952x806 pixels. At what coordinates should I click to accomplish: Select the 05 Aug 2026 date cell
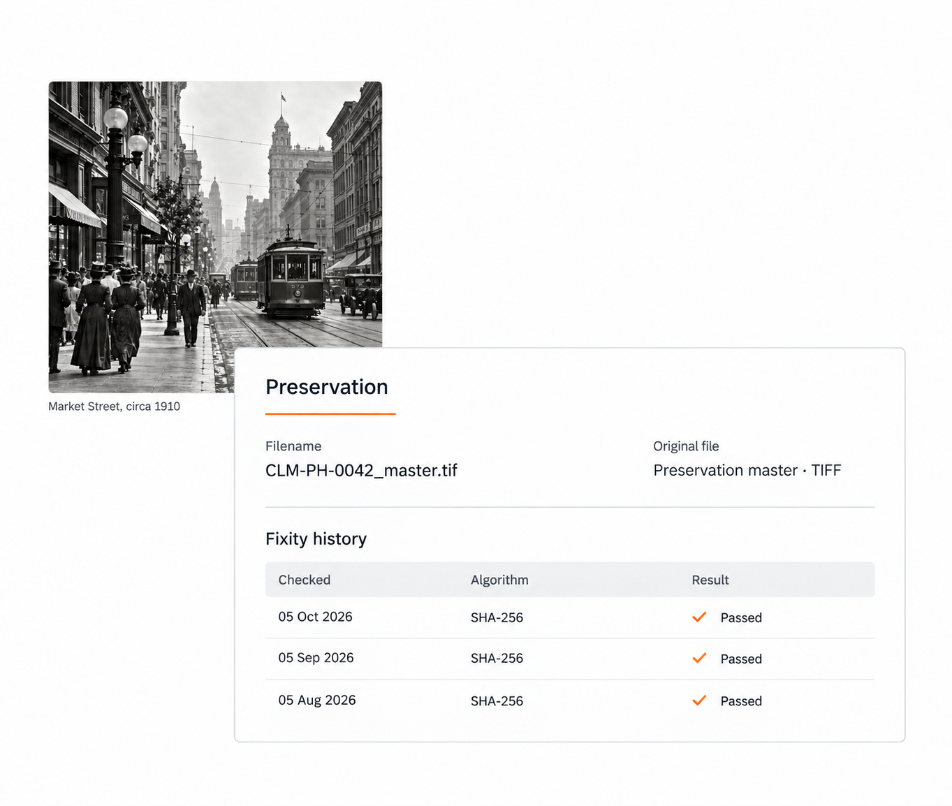click(x=317, y=700)
